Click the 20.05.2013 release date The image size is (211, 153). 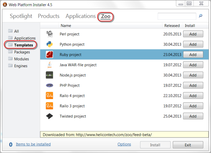172,34
